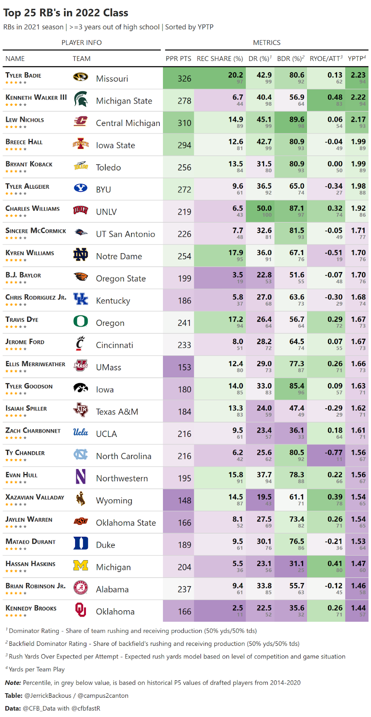Select the Alabama team logo

tap(81, 587)
